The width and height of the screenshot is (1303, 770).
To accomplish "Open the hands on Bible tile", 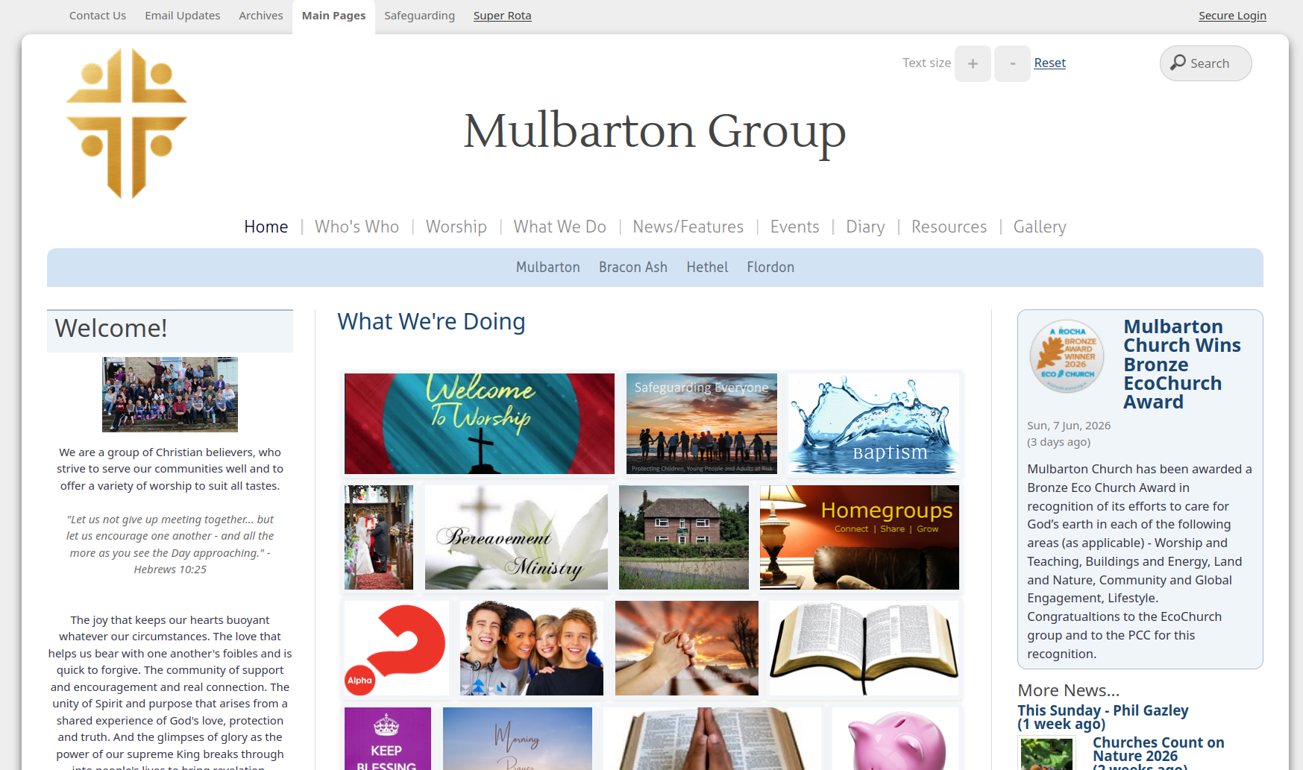I will click(x=712, y=739).
